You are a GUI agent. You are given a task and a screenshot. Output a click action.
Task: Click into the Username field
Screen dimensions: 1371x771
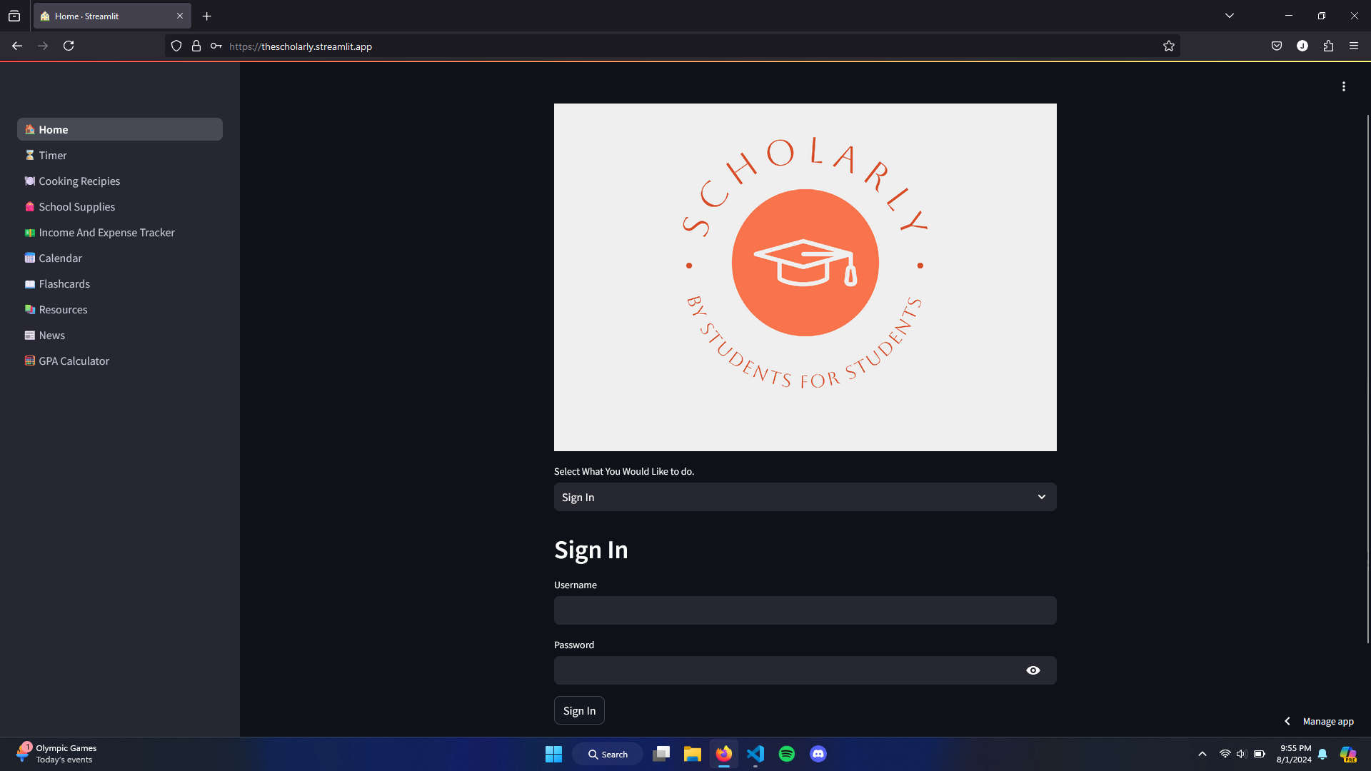click(x=805, y=610)
